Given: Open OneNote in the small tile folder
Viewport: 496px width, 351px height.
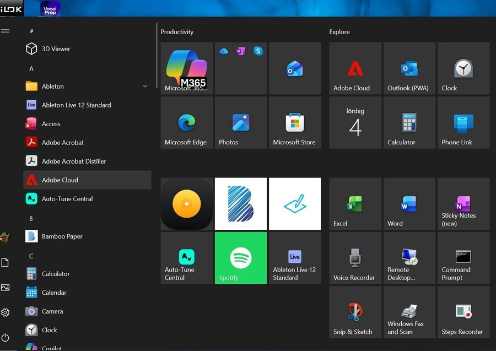Looking at the screenshot, I should coord(241,51).
